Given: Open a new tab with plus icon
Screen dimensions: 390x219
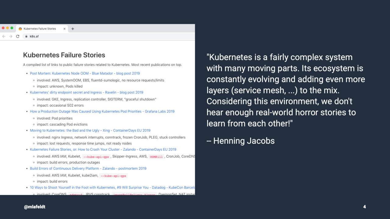Looking at the screenshot, I should coord(73,29).
